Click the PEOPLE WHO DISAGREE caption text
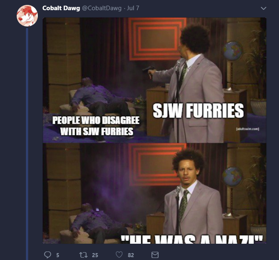The image size is (279, 260). coord(96,120)
